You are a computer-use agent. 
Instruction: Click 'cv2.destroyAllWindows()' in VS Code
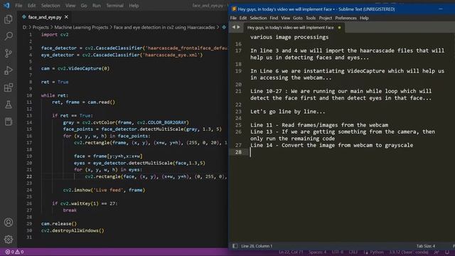coord(73,230)
